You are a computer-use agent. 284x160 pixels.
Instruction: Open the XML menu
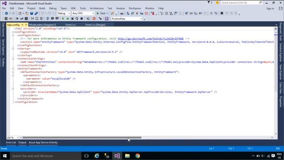click(x=73, y=8)
